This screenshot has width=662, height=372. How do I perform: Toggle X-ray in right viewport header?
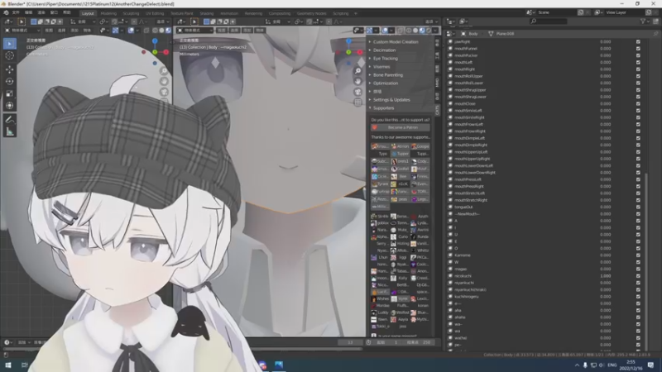pyautogui.click(x=401, y=31)
